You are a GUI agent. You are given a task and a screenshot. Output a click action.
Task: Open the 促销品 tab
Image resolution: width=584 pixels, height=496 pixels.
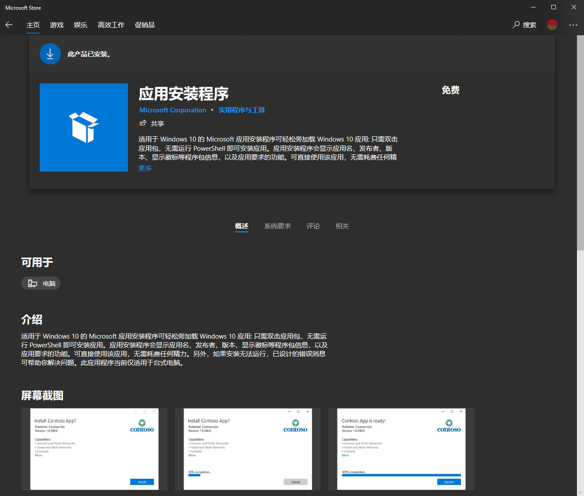(144, 25)
